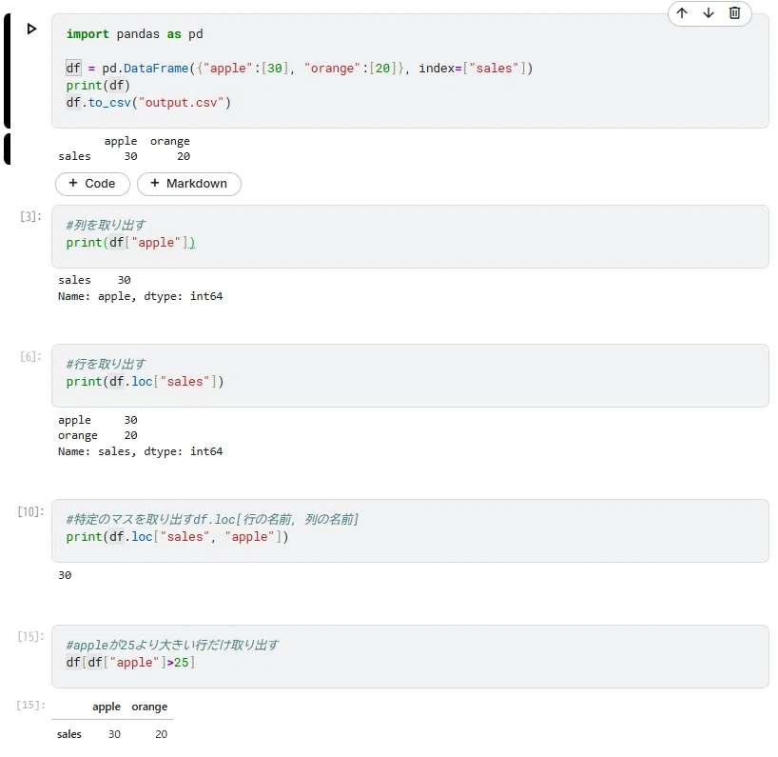Click the print(df.loc["sales", "apple"]) line
The height and width of the screenshot is (757, 778).
pyautogui.click(x=177, y=536)
